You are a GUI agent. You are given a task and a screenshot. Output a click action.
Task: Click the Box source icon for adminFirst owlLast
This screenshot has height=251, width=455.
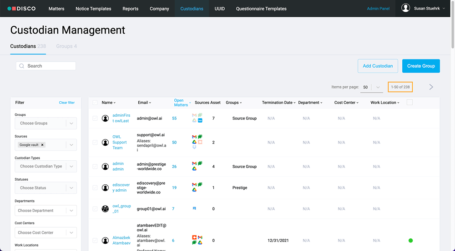[200, 120]
